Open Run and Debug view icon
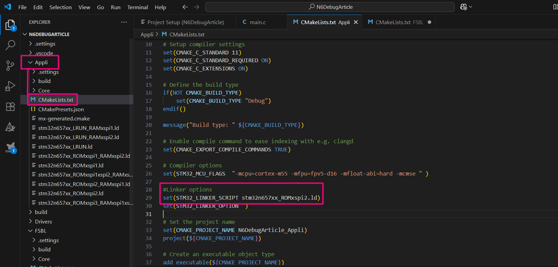Screen dimensions: 558x267 click(10, 86)
